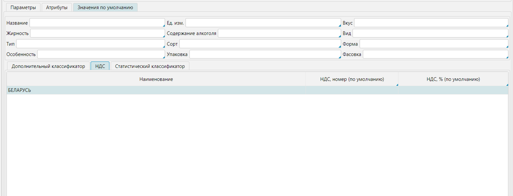
Task: Select the БЕЛАРУСЬ table row
Action: (x=156, y=90)
